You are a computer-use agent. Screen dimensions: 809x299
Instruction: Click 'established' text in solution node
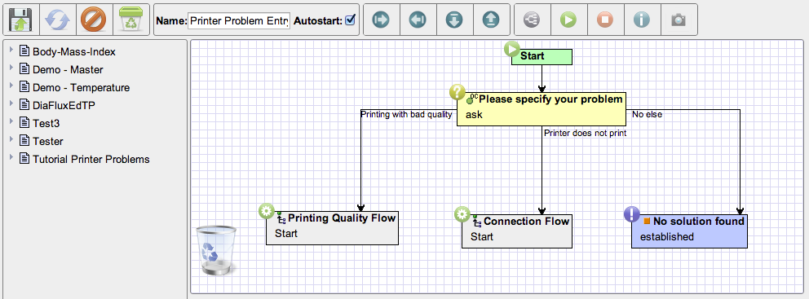(666, 237)
